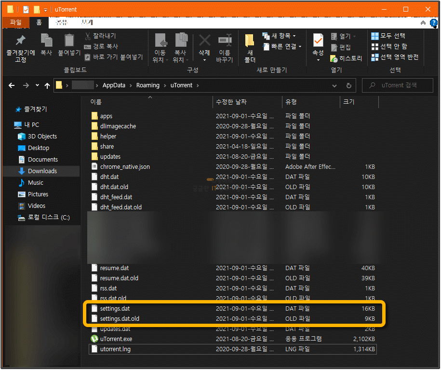Switch to the Home (홈) tab
441x370 pixels.
coord(39,23)
